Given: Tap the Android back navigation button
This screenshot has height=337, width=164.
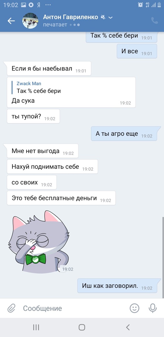Looking at the screenshot, I should click(x=128, y=327).
